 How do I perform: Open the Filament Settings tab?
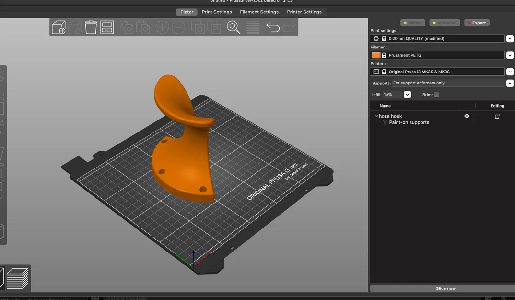(259, 12)
